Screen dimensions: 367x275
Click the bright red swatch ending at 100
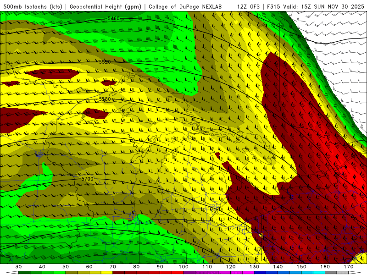point(178,273)
